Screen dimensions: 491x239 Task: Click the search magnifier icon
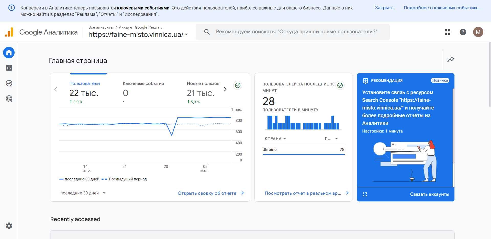207,32
